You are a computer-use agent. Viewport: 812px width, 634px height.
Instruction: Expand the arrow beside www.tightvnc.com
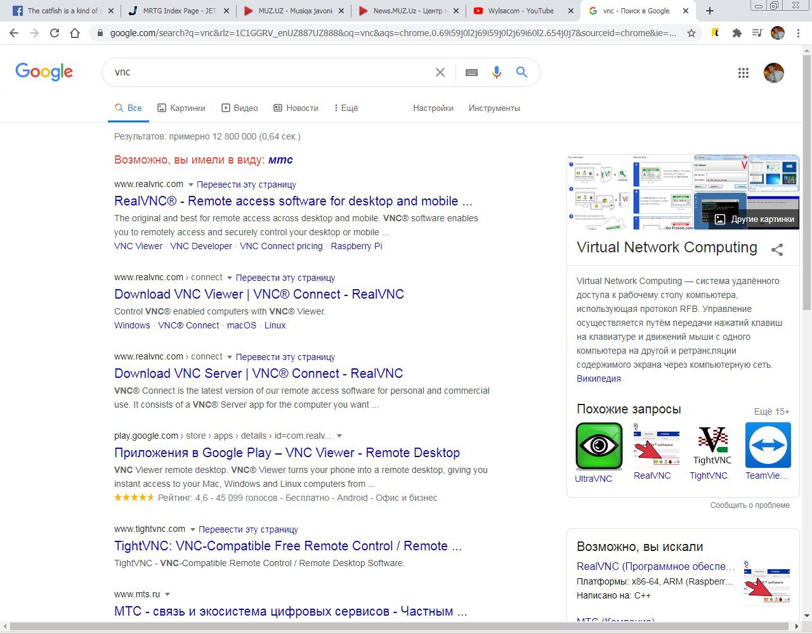[192, 530]
